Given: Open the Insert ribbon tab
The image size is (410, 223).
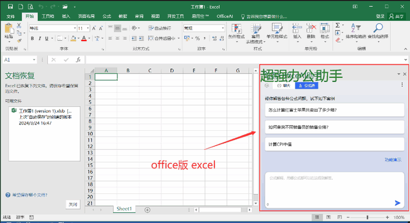Looking at the screenshot, I should 66,16.
